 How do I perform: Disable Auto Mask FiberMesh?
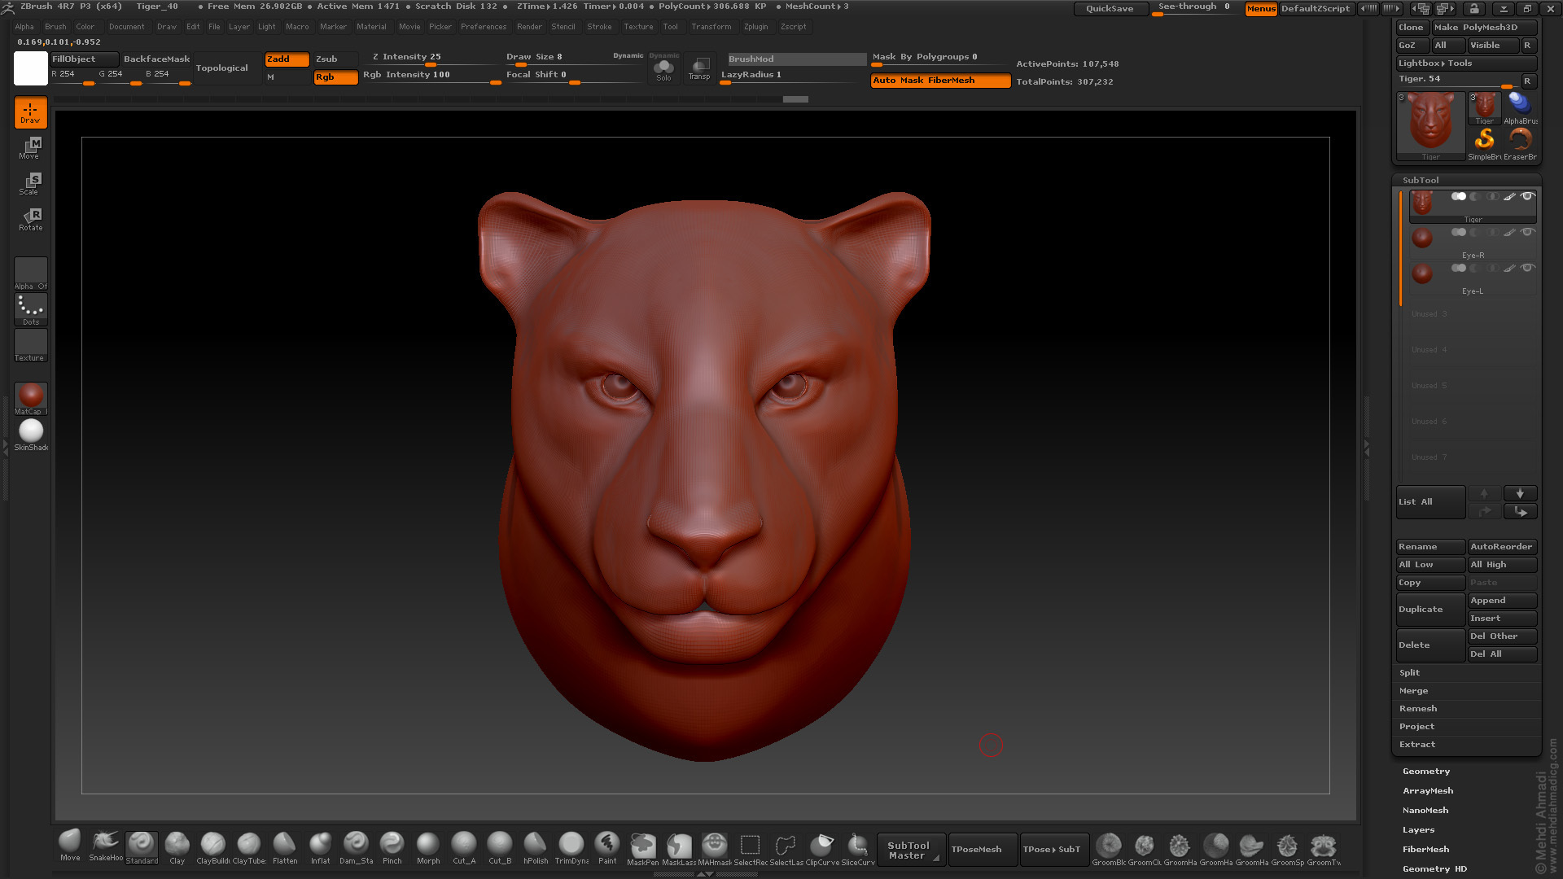click(940, 81)
